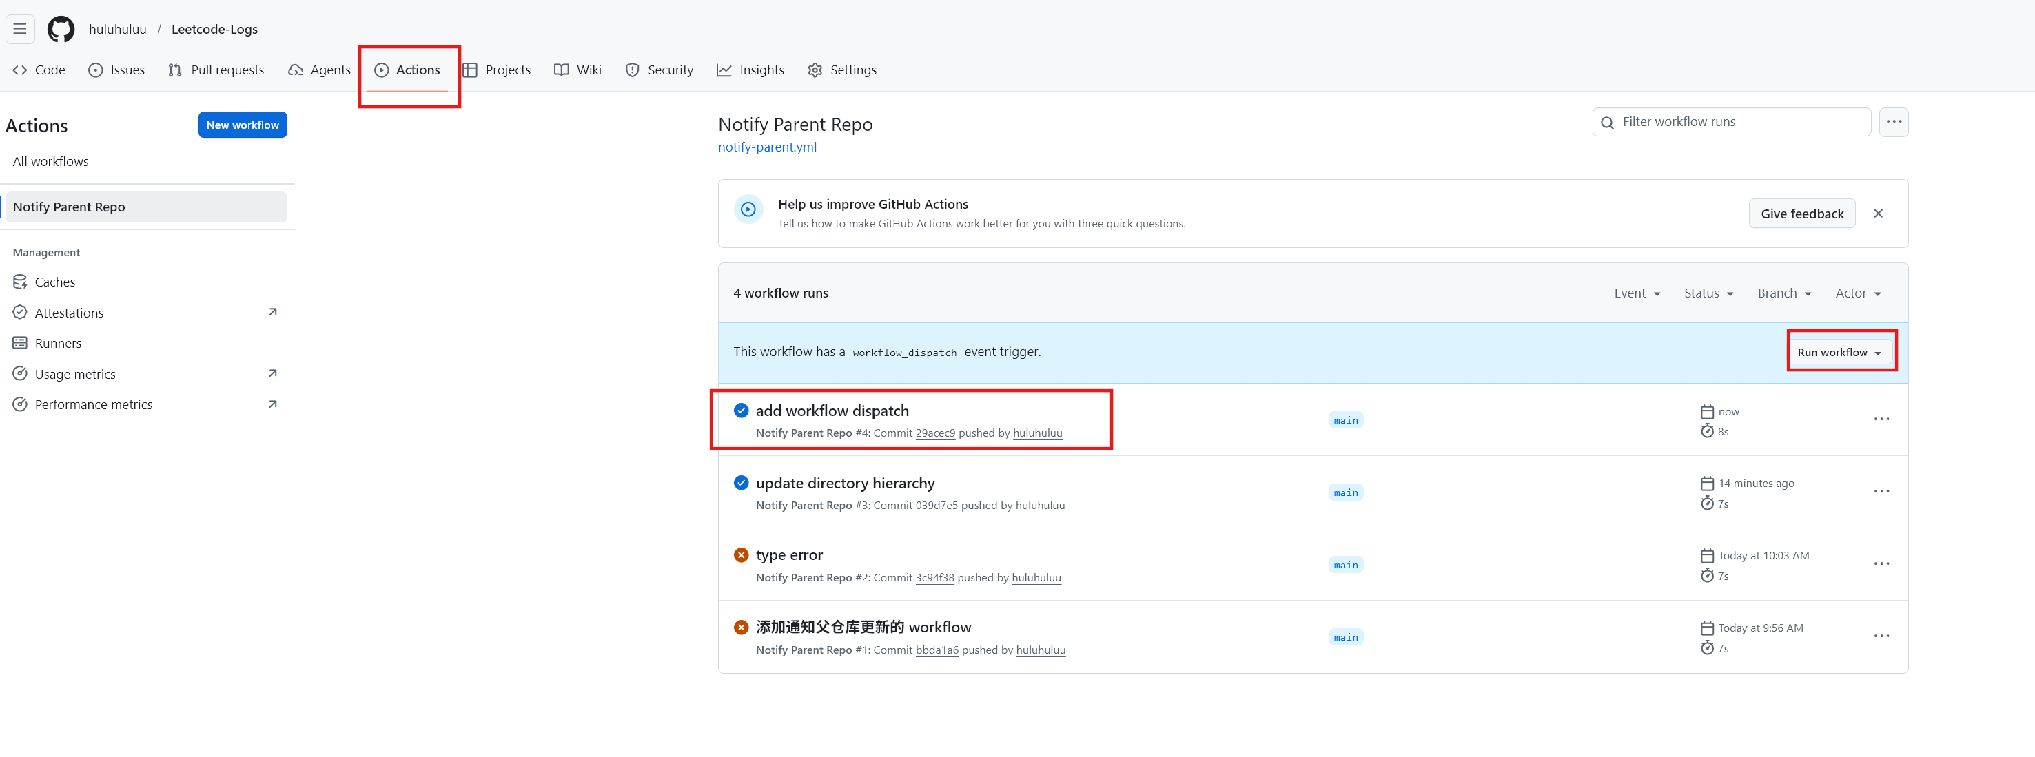
Task: Click the failed status icon of type error
Action: [x=741, y=555]
